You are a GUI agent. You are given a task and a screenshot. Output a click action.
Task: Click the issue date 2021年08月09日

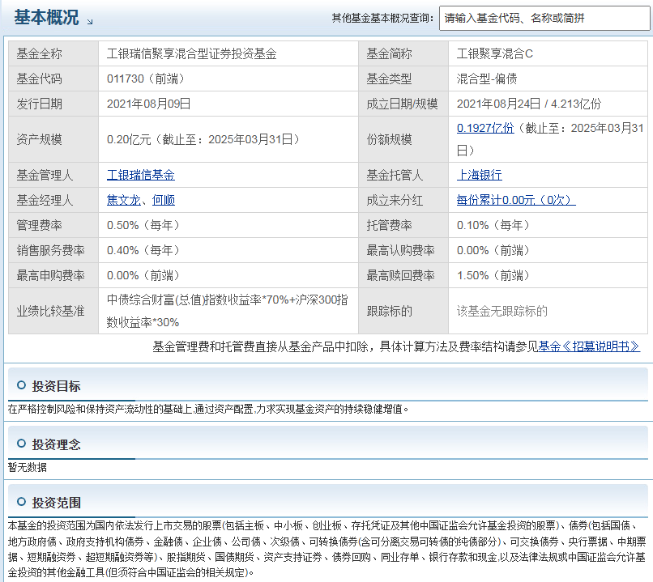149,104
